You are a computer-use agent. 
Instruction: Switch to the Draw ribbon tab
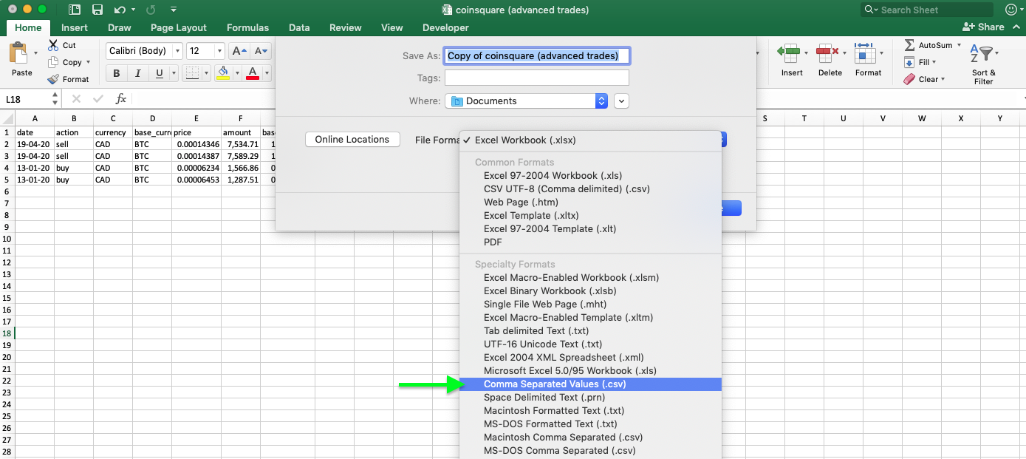coord(119,27)
